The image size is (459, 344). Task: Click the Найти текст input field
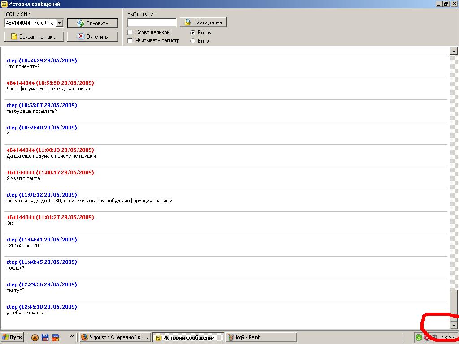[152, 22]
